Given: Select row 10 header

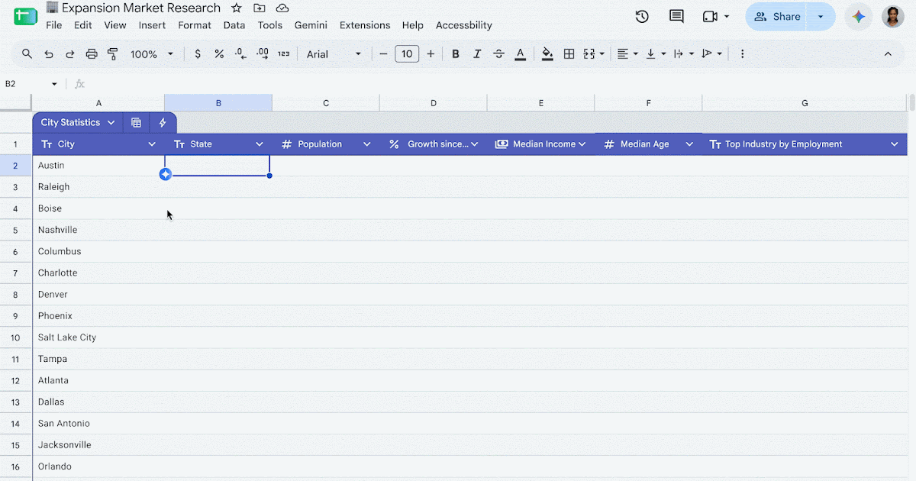Looking at the screenshot, I should click(x=16, y=337).
